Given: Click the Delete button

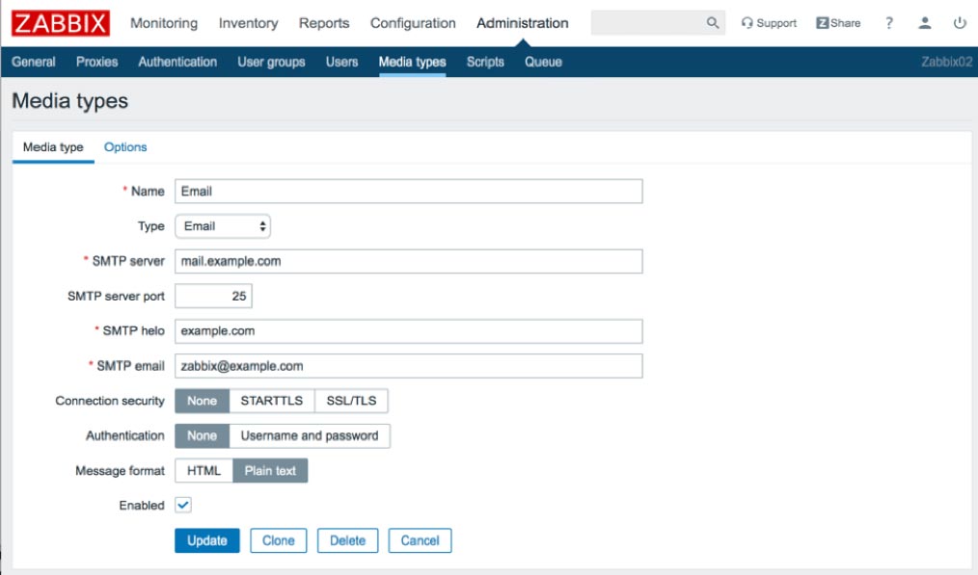Looking at the screenshot, I should click(x=347, y=540).
